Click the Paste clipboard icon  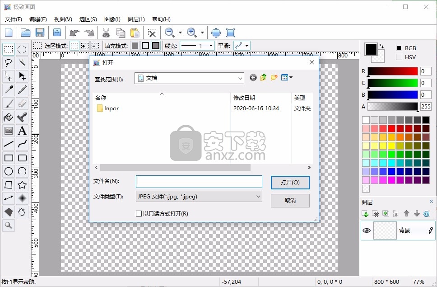[135, 33]
